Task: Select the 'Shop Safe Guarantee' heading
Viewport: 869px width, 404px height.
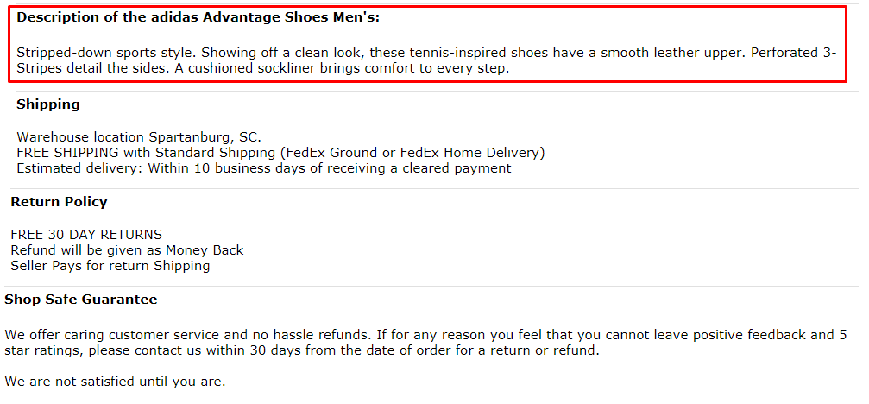Action: pyautogui.click(x=81, y=300)
